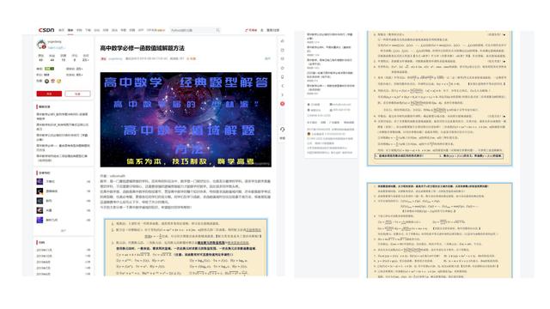
Task: Click the red circular icon in the article side toolbar
Action: [283, 104]
